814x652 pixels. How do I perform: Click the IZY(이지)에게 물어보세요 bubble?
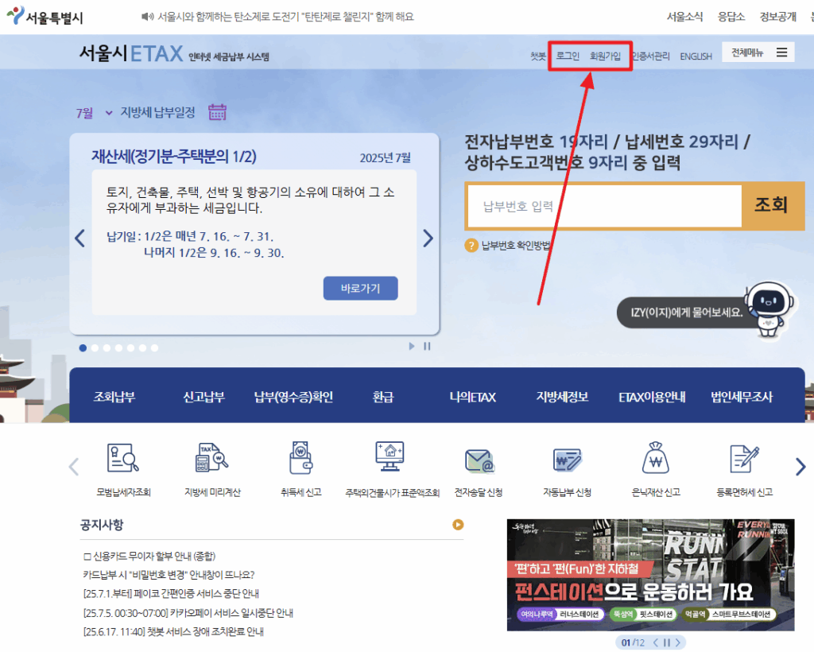pos(686,312)
